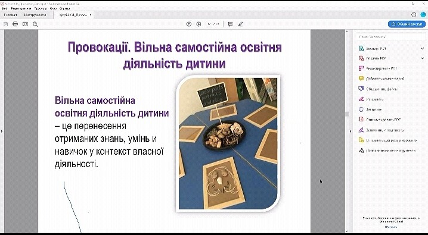The height and width of the screenshot is (235, 428).
Task: Click the tools search field in side panel
Action: tap(390, 36)
